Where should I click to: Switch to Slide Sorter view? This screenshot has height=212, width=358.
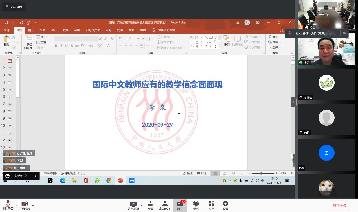pyautogui.click(x=225, y=173)
